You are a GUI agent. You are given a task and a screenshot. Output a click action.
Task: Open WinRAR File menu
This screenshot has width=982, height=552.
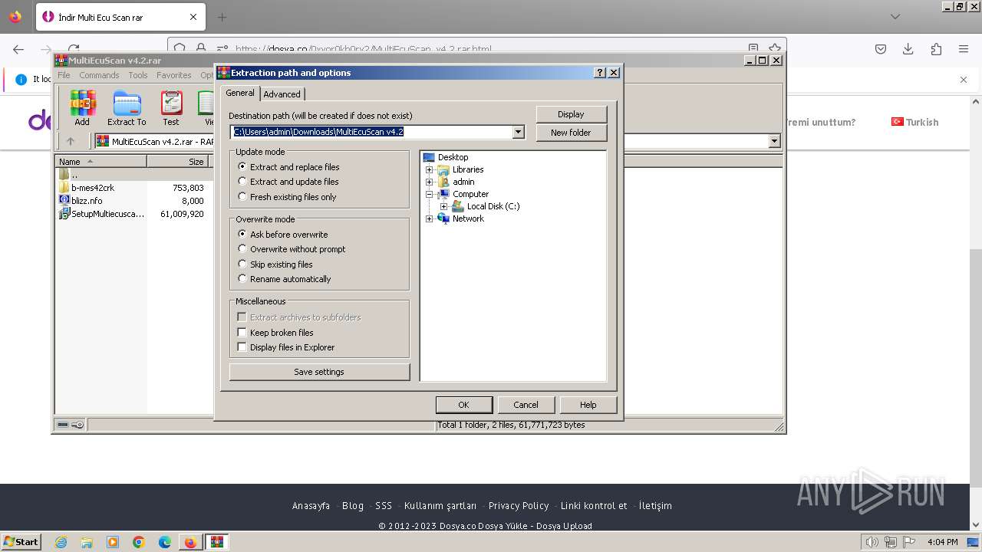(64, 75)
